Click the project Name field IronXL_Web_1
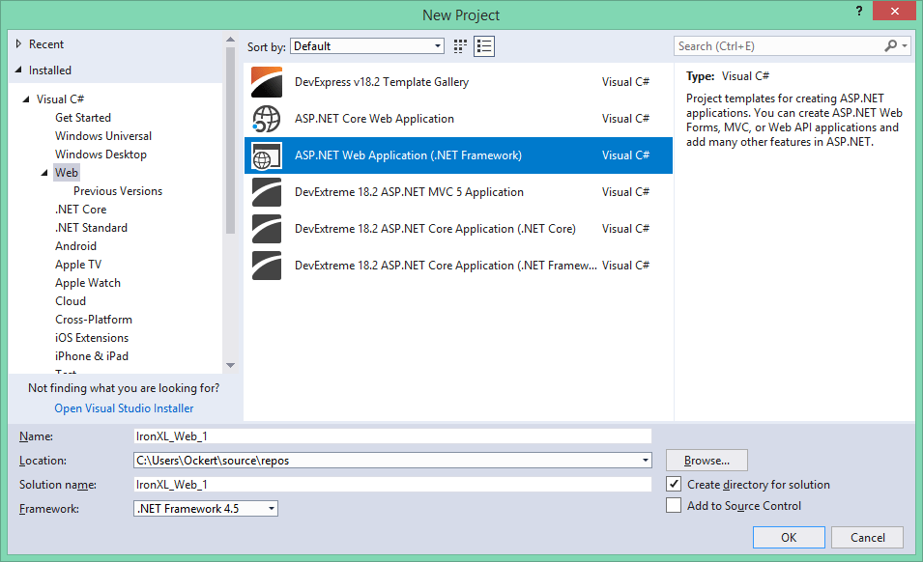The image size is (923, 562). pos(387,436)
